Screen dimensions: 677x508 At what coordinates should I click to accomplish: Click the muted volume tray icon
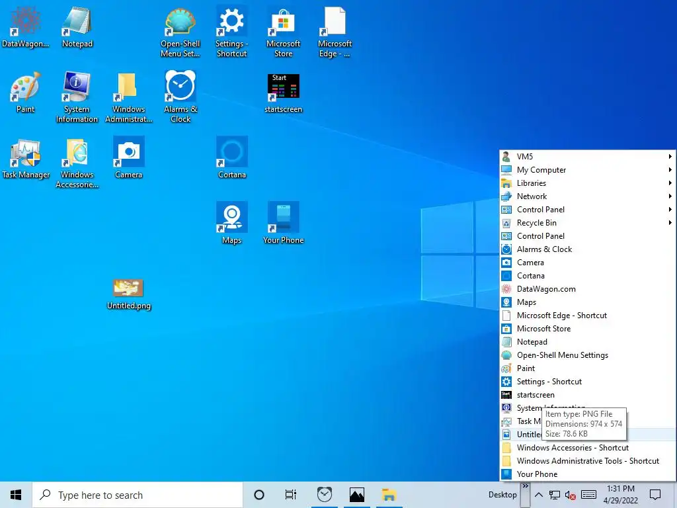tap(571, 495)
